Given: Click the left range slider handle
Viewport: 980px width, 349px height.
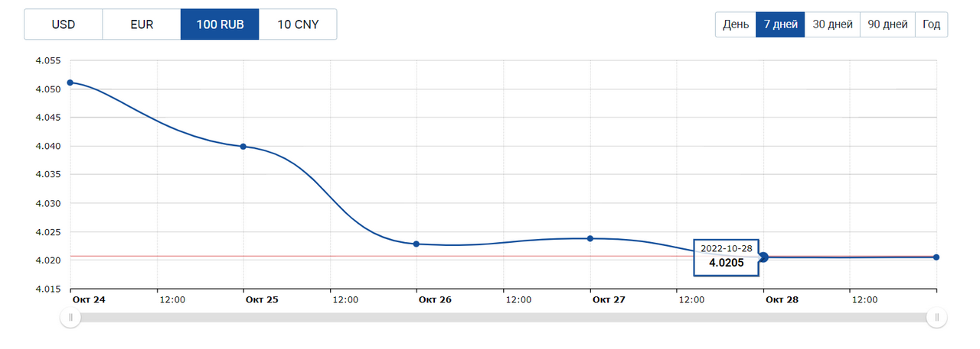Looking at the screenshot, I should (70, 317).
